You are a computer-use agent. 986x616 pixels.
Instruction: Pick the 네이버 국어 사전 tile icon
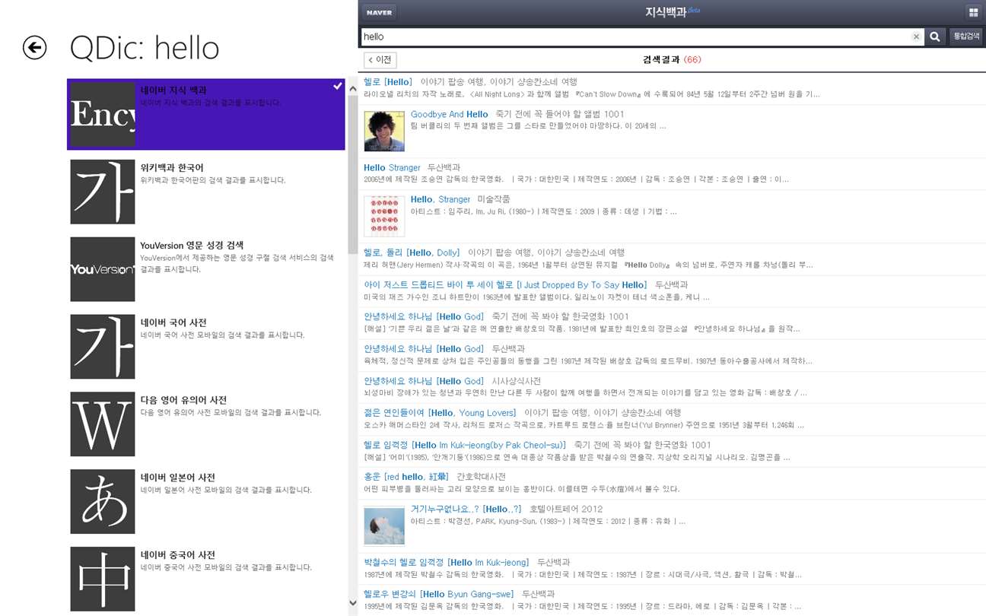pyautogui.click(x=102, y=347)
